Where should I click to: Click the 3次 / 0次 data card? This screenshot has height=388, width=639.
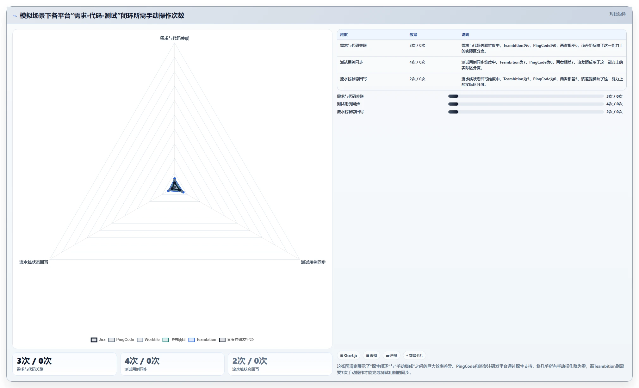[x=65, y=364]
